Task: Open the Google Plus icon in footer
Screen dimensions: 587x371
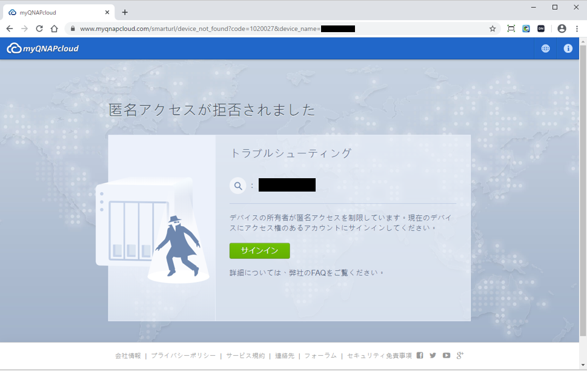Action: point(460,355)
